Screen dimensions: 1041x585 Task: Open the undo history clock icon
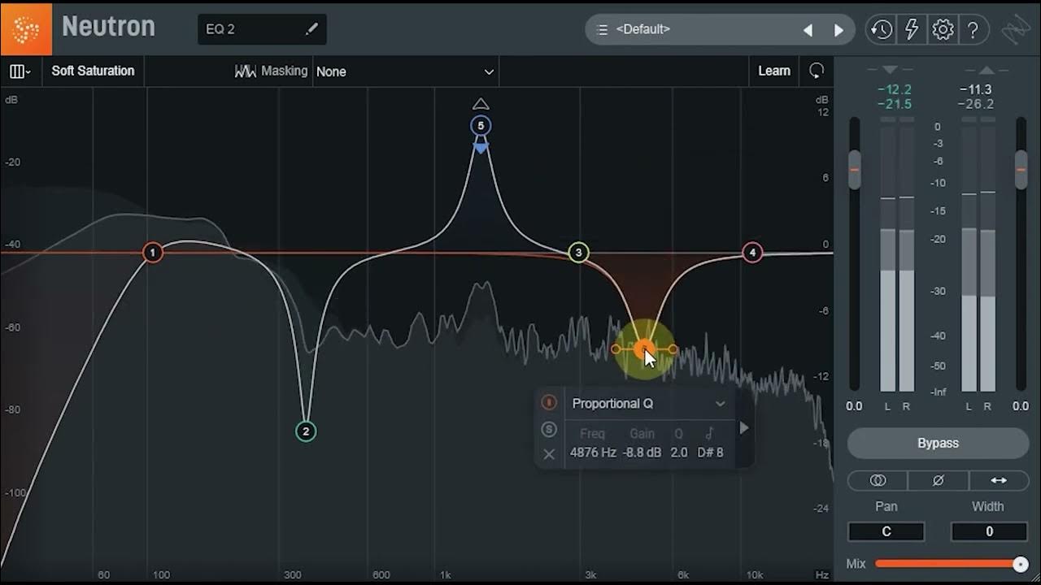coord(881,30)
